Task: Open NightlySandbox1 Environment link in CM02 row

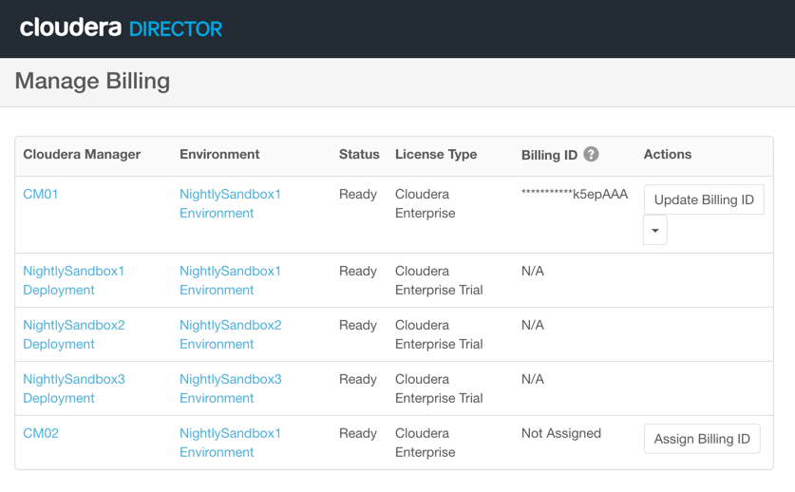Action: (230, 443)
